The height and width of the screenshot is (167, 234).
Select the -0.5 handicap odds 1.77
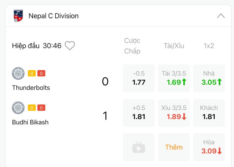coord(139,78)
